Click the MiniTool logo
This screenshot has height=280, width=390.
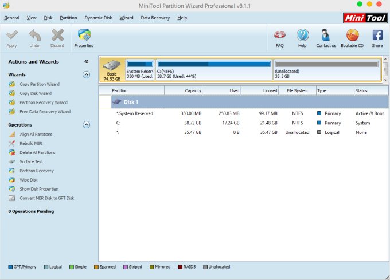(365, 18)
